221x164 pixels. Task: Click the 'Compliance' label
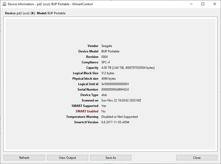click(x=90, y=62)
